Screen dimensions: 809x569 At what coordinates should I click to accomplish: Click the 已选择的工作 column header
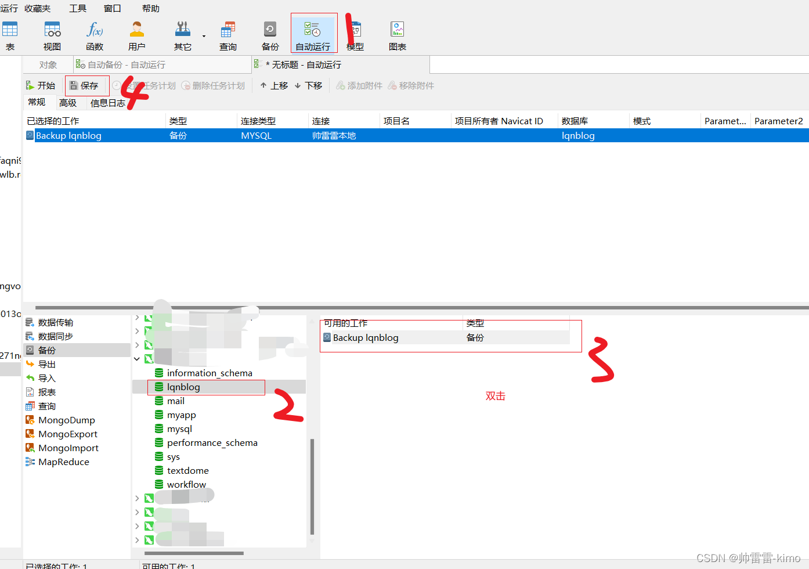click(x=95, y=121)
